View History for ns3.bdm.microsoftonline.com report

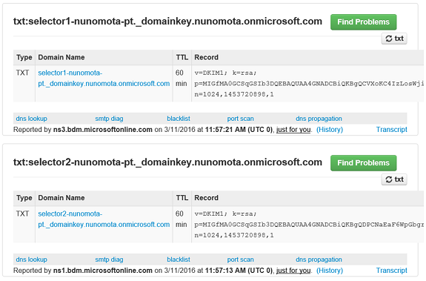click(x=330, y=130)
